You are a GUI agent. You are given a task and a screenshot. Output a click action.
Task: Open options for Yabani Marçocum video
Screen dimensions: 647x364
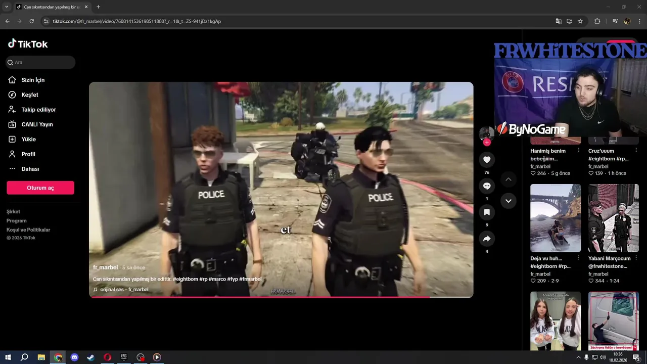pyautogui.click(x=636, y=258)
